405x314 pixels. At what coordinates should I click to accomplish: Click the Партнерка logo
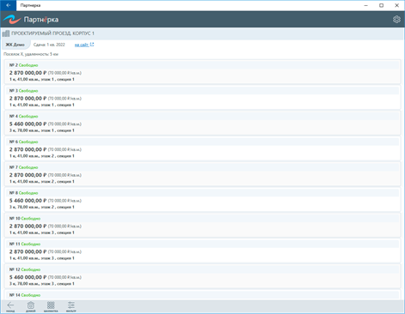point(31,20)
